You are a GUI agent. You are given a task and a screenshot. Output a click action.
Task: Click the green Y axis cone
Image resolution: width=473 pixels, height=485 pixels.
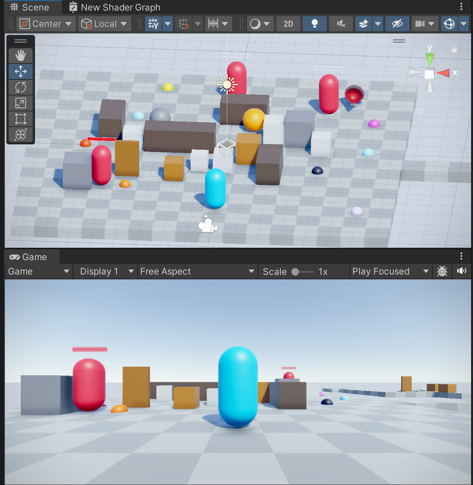pos(429,59)
